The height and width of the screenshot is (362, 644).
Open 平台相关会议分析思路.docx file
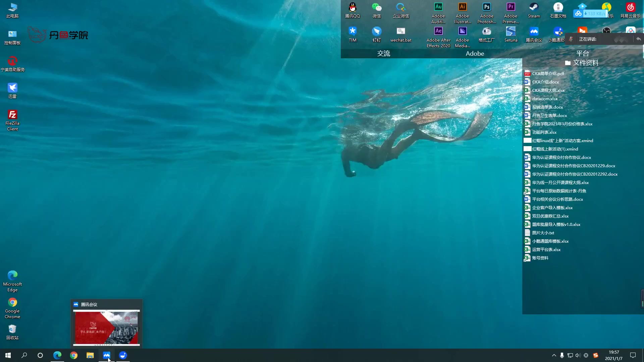553,199
